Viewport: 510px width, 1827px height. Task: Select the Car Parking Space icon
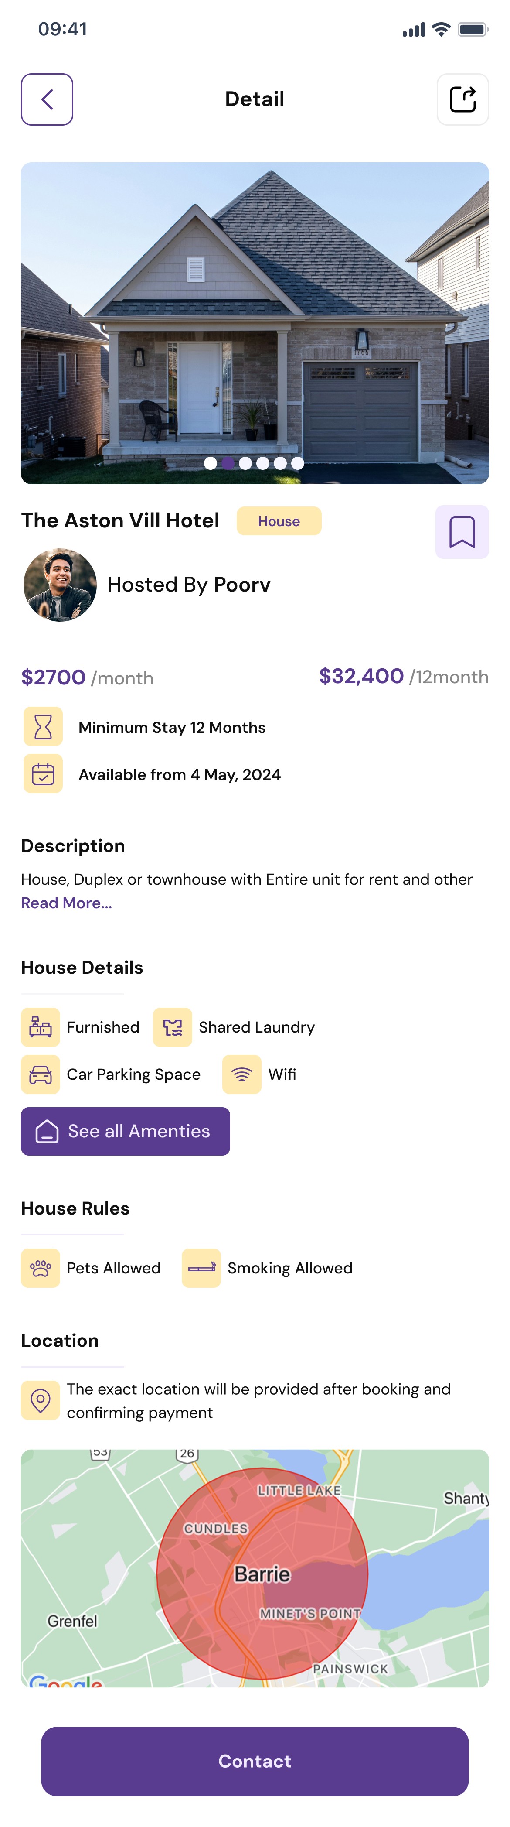click(x=41, y=1074)
